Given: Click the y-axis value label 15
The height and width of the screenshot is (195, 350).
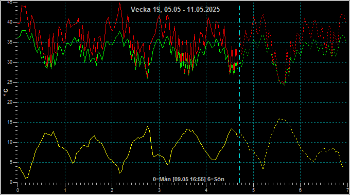Looking at the screenshot, I should pyautogui.click(x=10, y=122).
